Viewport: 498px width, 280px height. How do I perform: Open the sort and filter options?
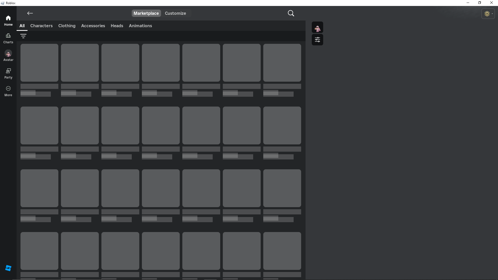[23, 36]
